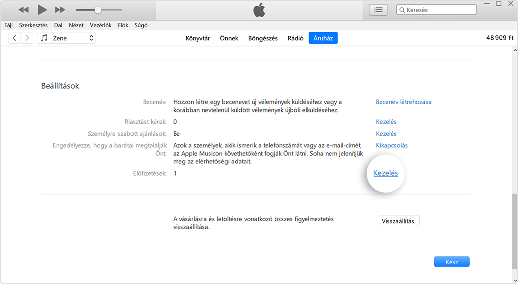Go back using the left navigation arrow
Screen dimensions: 518x284
click(14, 38)
